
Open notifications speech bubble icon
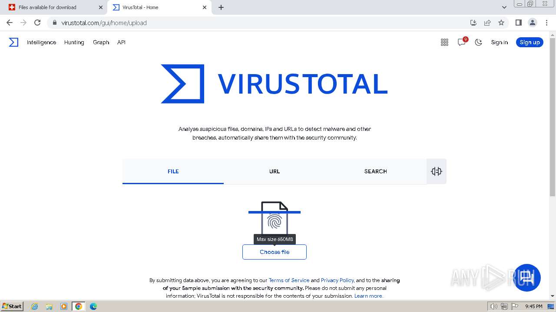462,42
